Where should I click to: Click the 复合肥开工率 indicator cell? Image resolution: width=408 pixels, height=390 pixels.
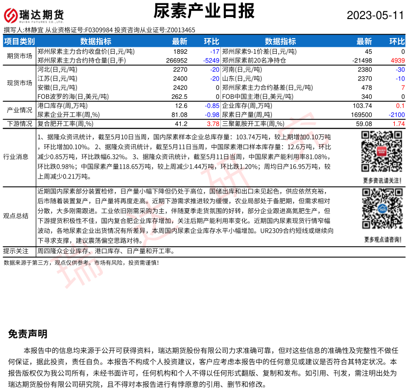tap(66, 124)
